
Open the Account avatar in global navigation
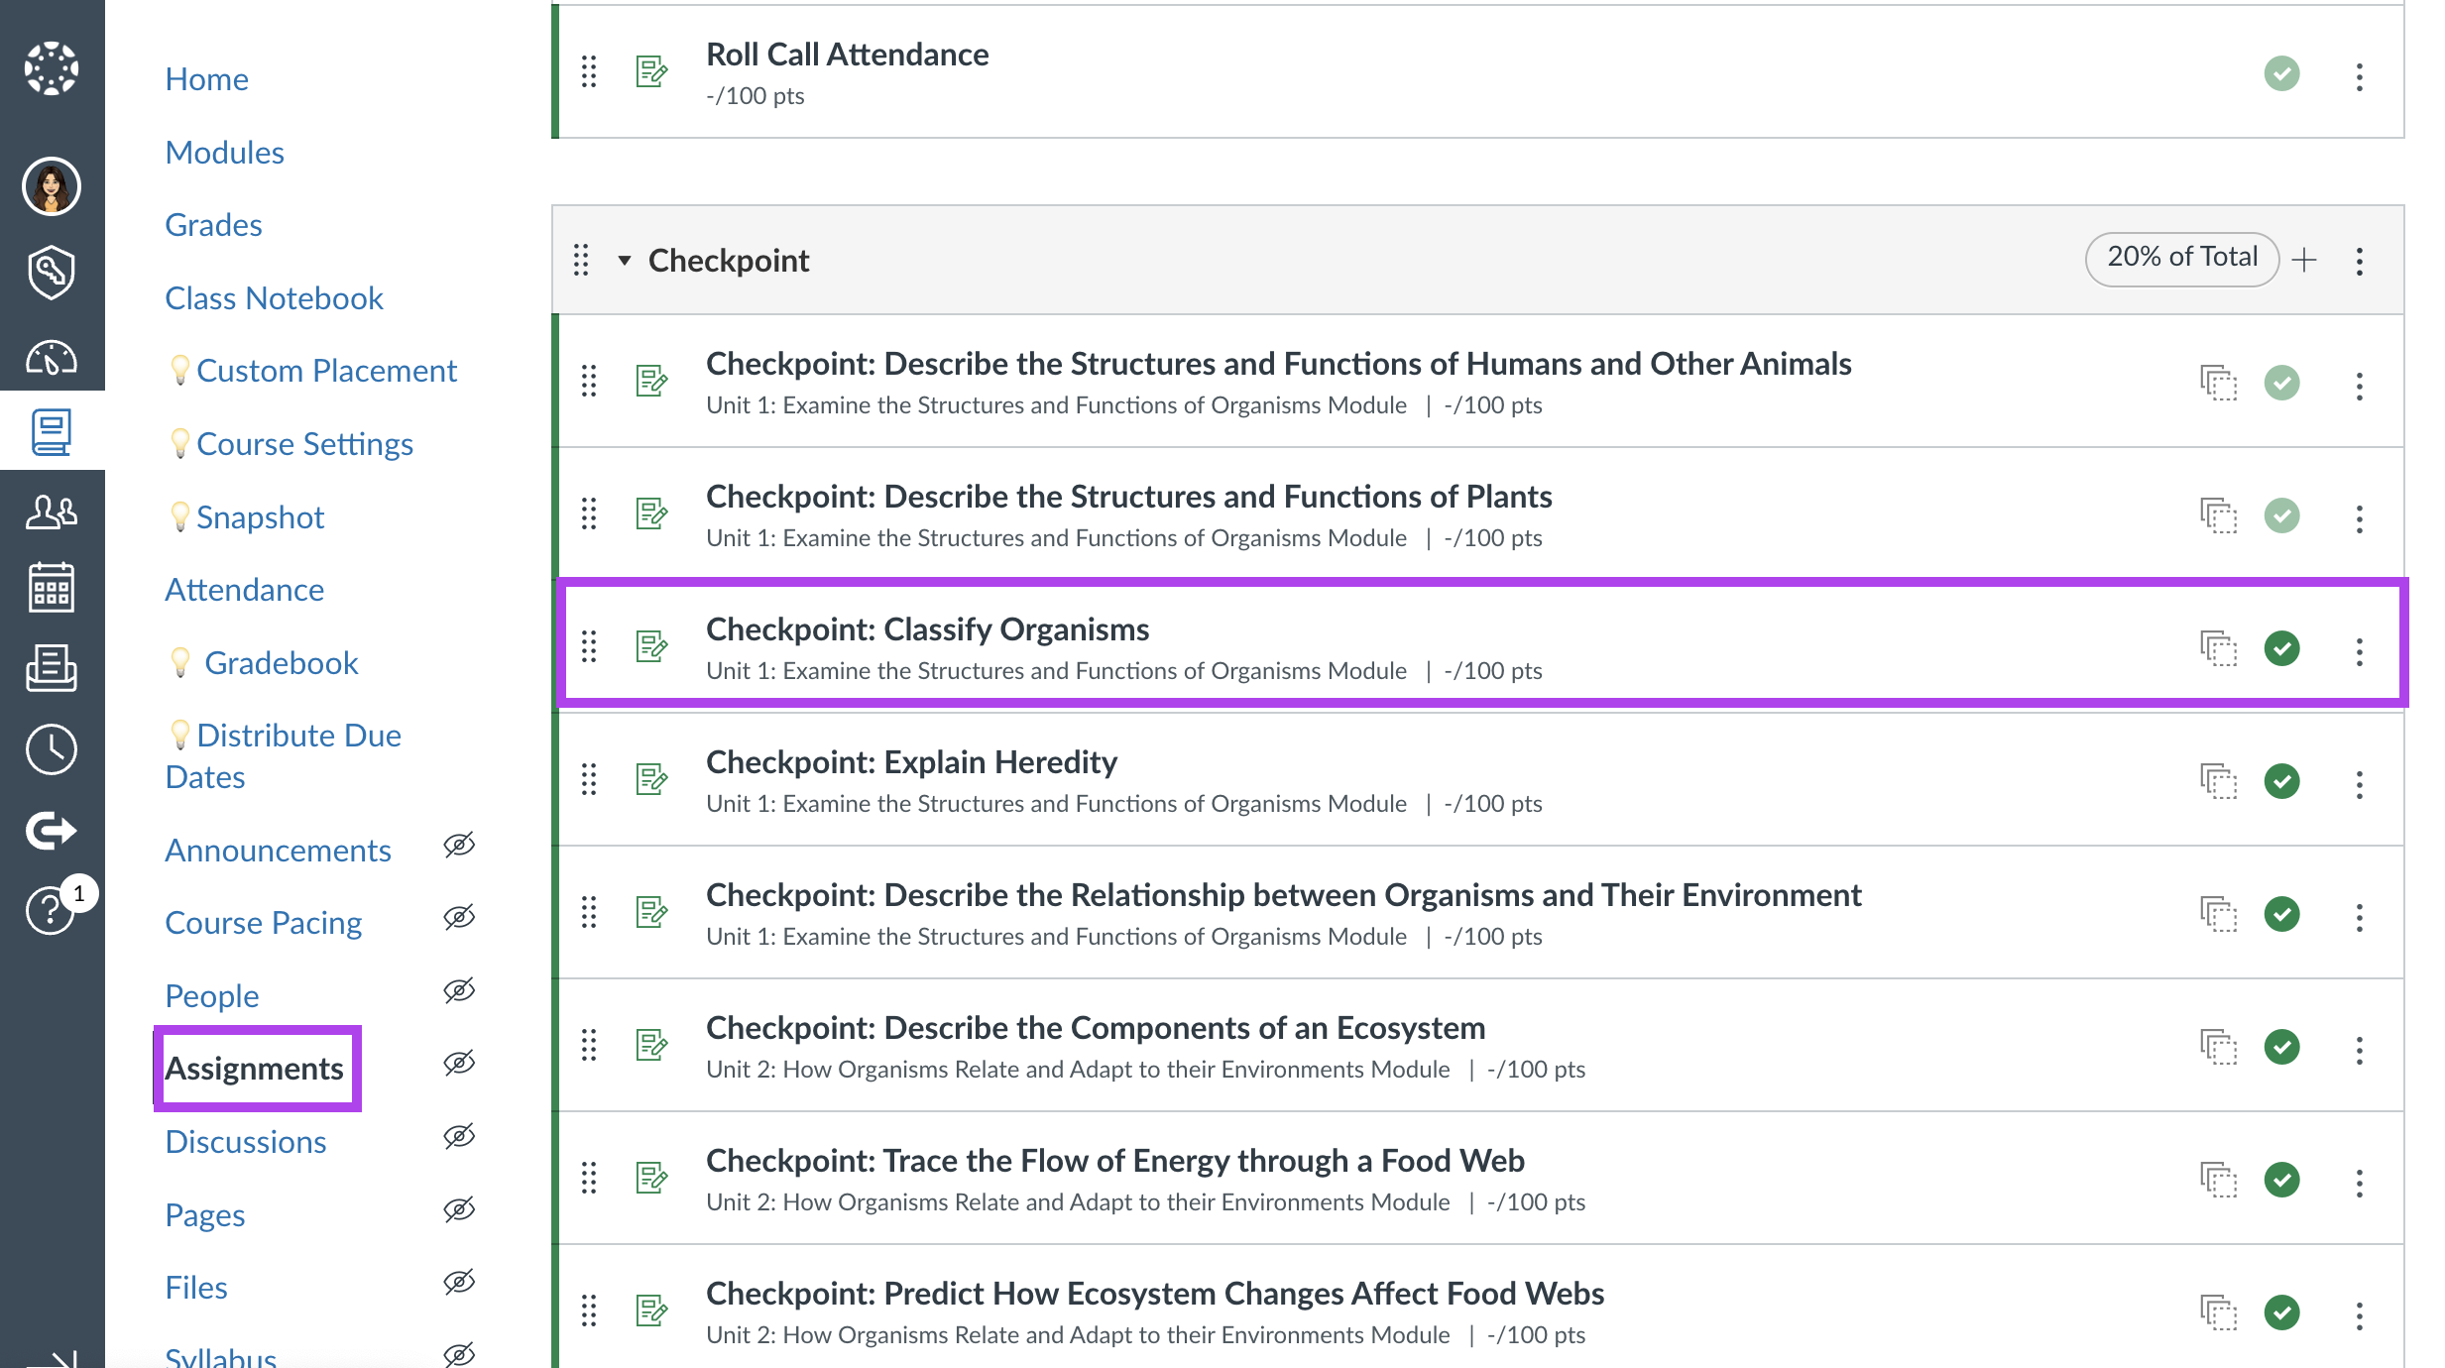pos(52,186)
